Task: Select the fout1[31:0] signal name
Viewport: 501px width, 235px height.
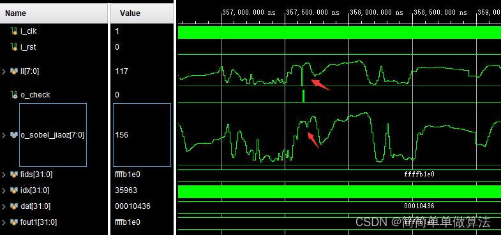Action: (39, 222)
